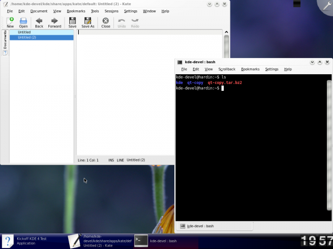The width and height of the screenshot is (333, 249).
Task: Toggle the LINE selection mode indicator
Action: point(120,160)
